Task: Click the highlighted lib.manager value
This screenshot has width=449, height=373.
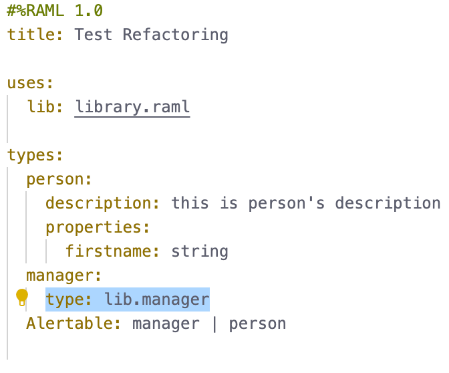Action: coord(157,299)
